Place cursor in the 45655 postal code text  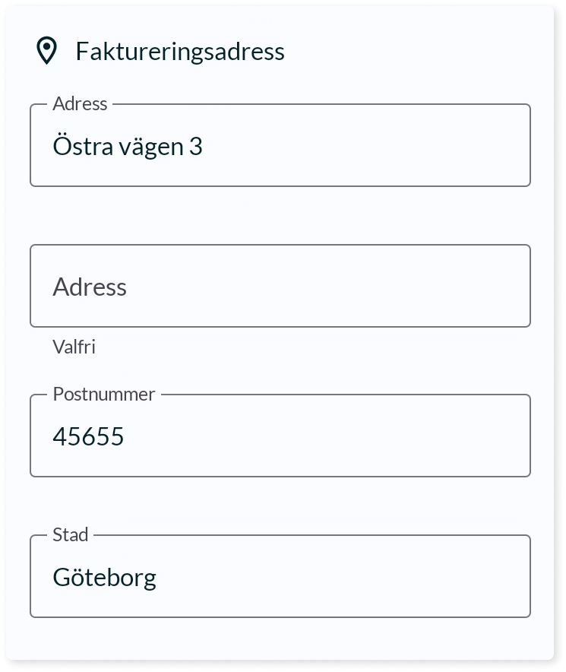(88, 436)
